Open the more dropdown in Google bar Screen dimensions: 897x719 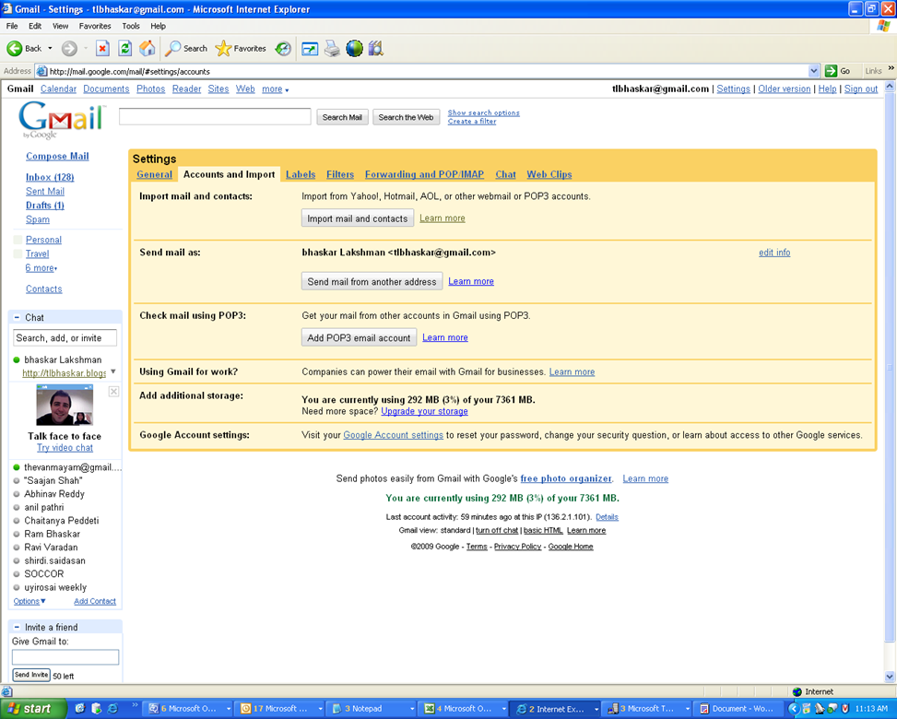[x=275, y=89]
